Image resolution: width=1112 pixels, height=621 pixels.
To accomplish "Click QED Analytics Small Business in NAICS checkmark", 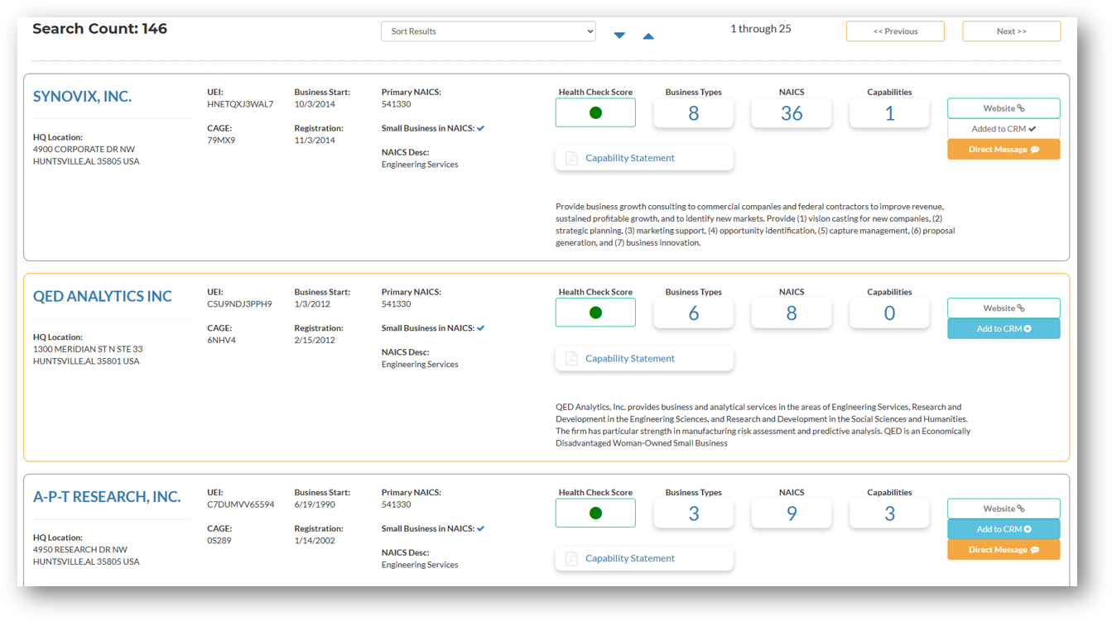I will point(481,328).
